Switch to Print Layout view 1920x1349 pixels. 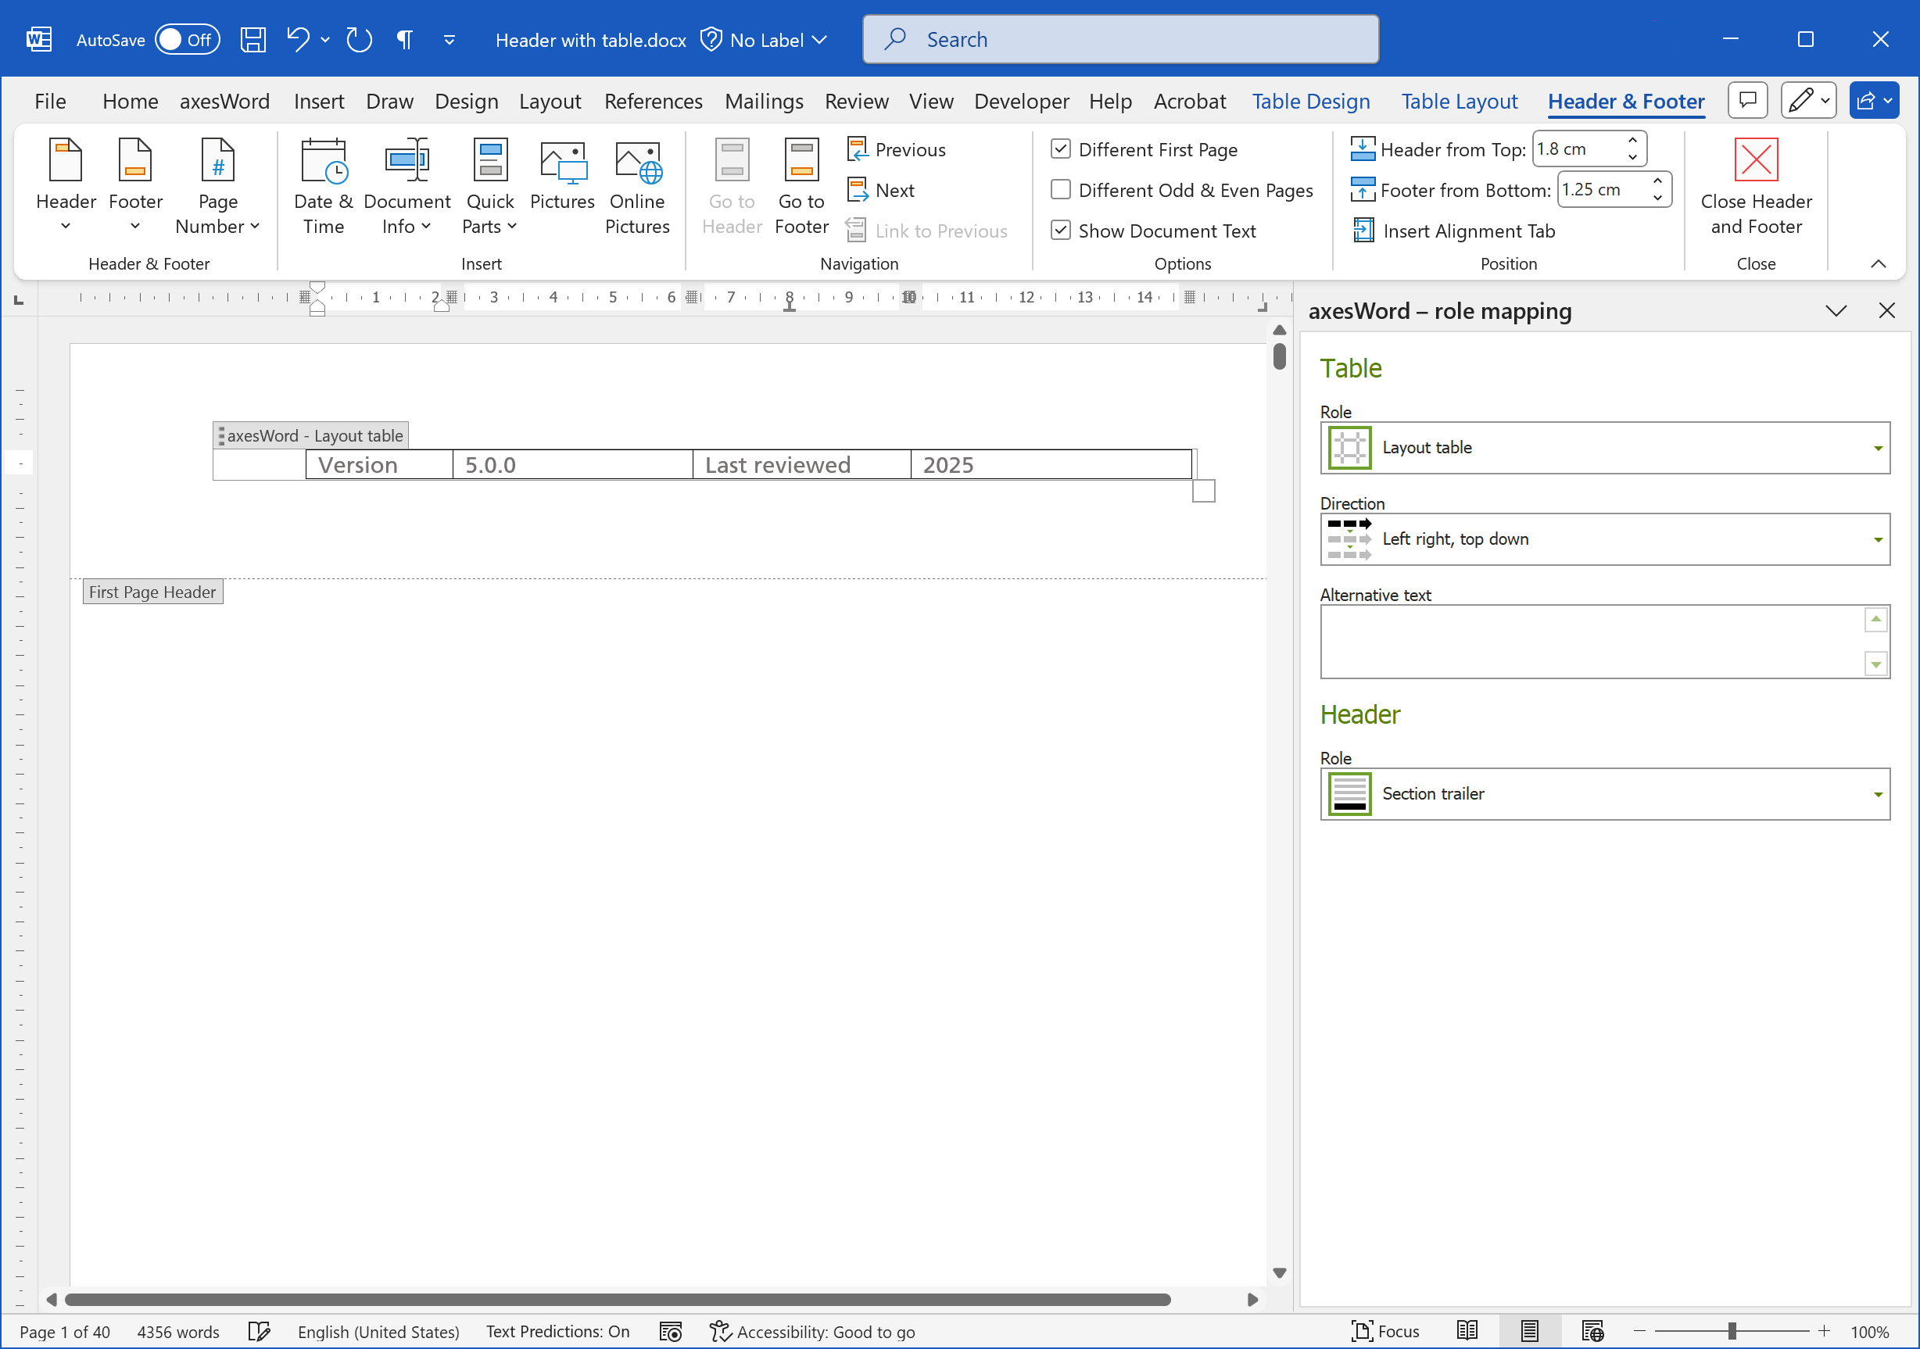click(1529, 1330)
